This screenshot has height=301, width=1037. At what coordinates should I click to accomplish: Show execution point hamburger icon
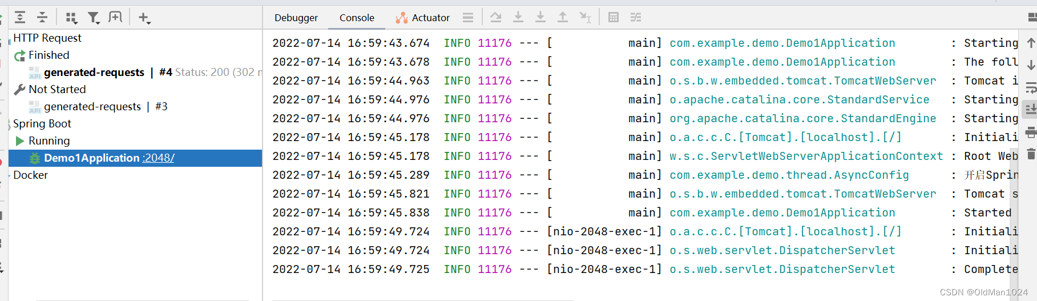468,18
